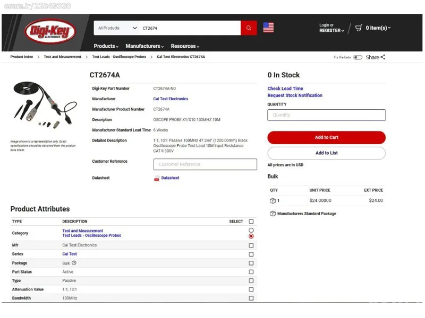This screenshot has width=425, height=318.
Task: Select the Oscilloscope Probes category radio button
Action: [x=251, y=236]
